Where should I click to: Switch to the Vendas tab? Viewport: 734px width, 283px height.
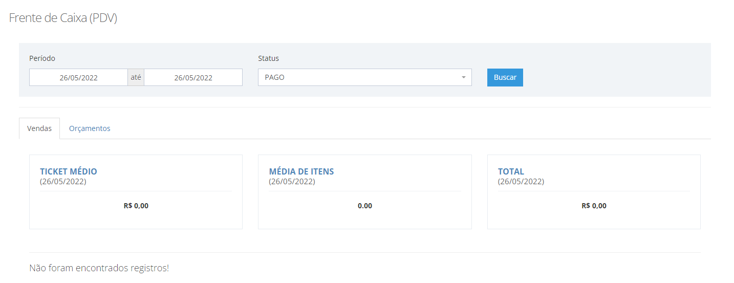[x=39, y=128]
